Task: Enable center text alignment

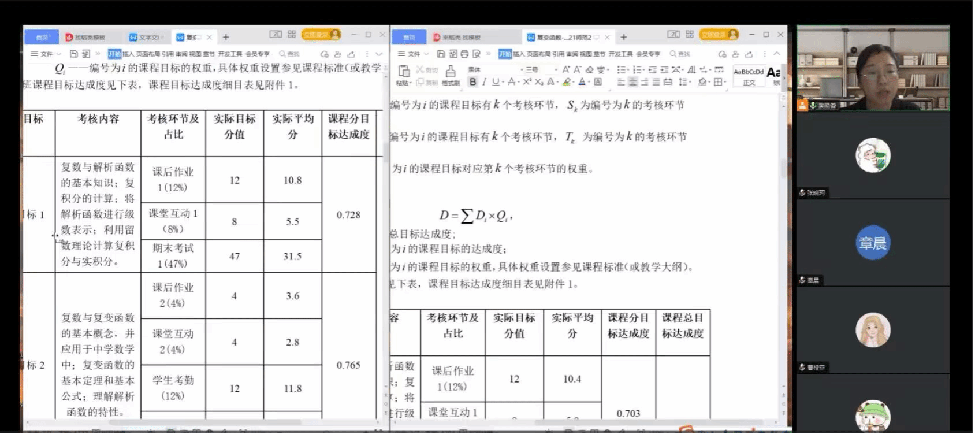Action: click(x=632, y=82)
